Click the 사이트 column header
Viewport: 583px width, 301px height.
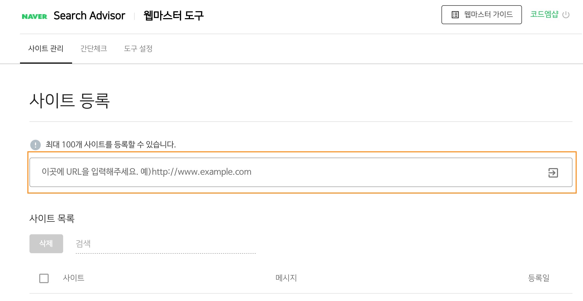point(74,278)
